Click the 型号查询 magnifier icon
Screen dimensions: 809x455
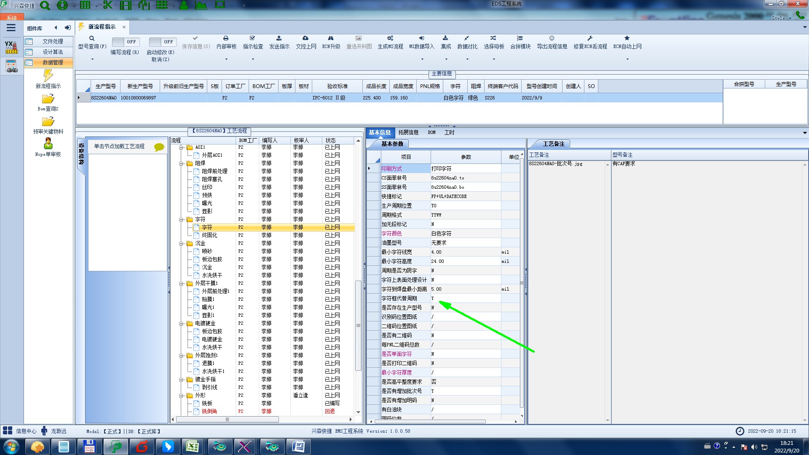tap(91, 38)
